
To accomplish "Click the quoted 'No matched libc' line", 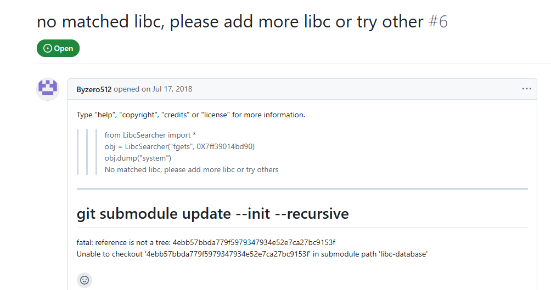I will pyautogui.click(x=192, y=169).
